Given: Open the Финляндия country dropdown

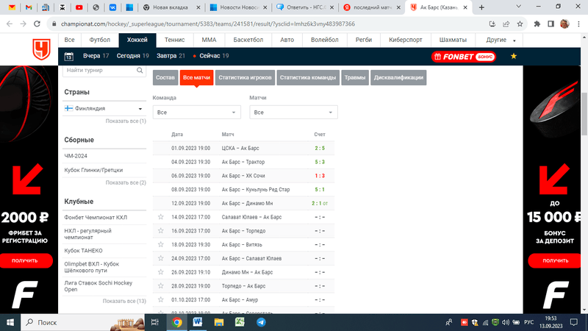Looking at the screenshot, I should click(x=103, y=108).
